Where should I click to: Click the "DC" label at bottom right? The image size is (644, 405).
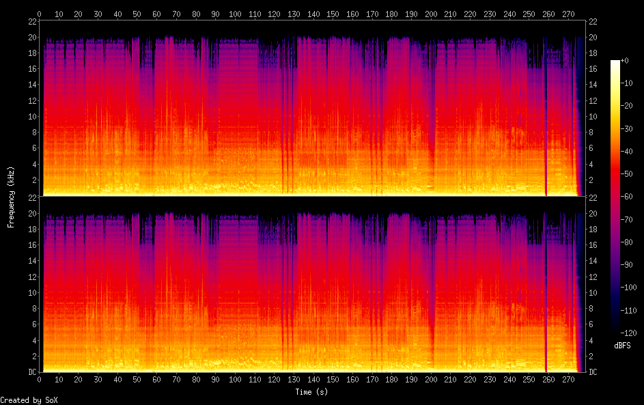click(593, 372)
